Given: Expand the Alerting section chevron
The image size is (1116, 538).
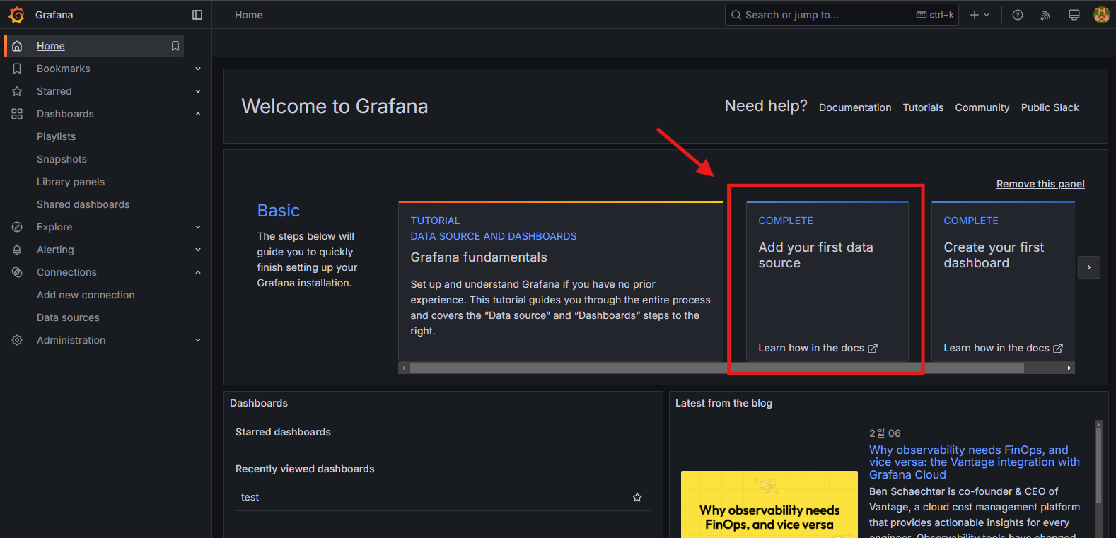Looking at the screenshot, I should point(198,250).
